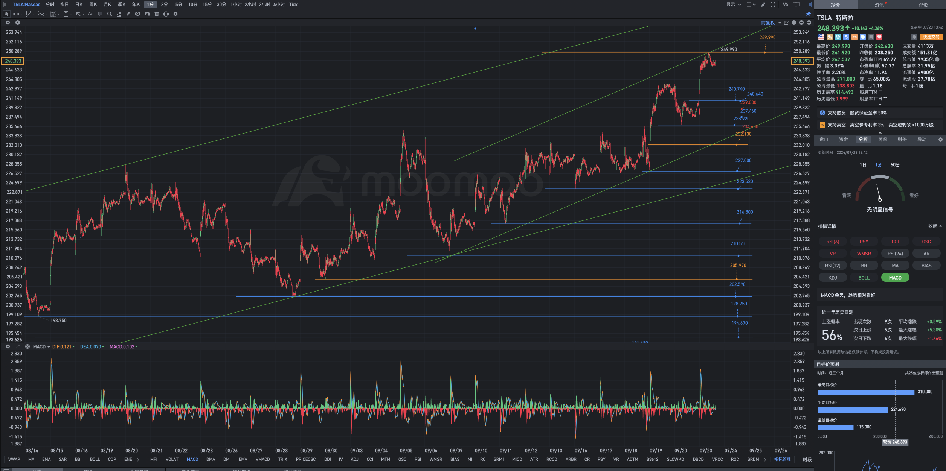Close the MACD indicator pane
946x471 pixels.
27,346
